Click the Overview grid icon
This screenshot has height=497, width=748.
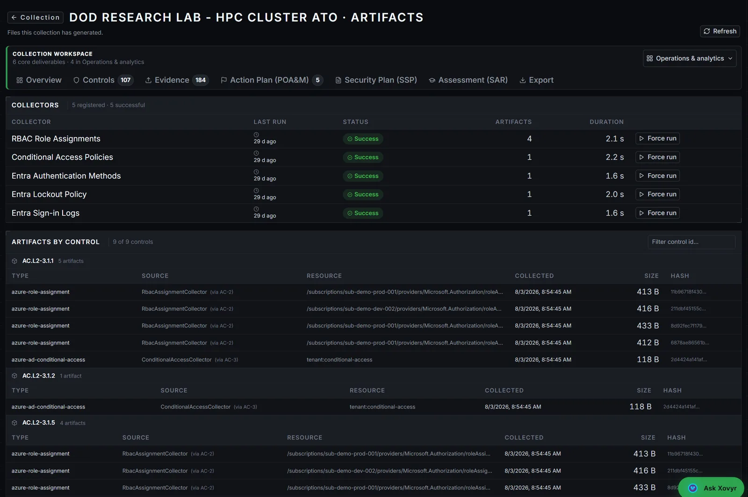click(x=20, y=80)
